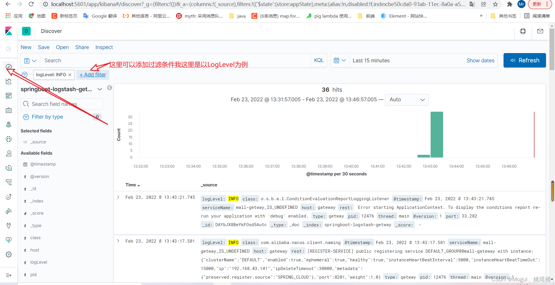Image resolution: width=555 pixels, height=285 pixels.
Task: Expand the 13:43:17.581 log row
Action: [x=118, y=241]
